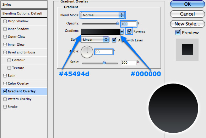Click the style preview thumbnail
This screenshot has height=138, width=206.
(x=187, y=50)
